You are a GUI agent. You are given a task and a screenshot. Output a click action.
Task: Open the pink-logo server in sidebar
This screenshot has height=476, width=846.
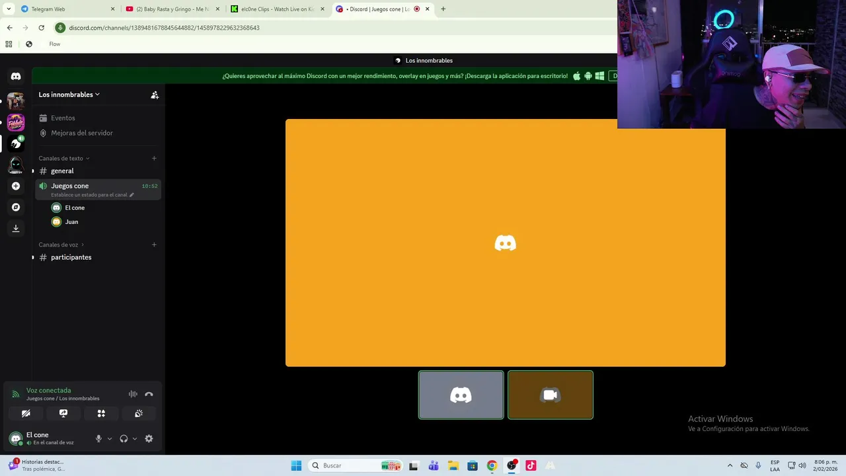[16, 122]
